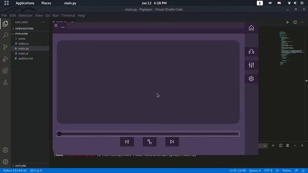The width and height of the screenshot is (308, 173).
Task: Click the middle of the seek bar
Action: [x=148, y=134]
